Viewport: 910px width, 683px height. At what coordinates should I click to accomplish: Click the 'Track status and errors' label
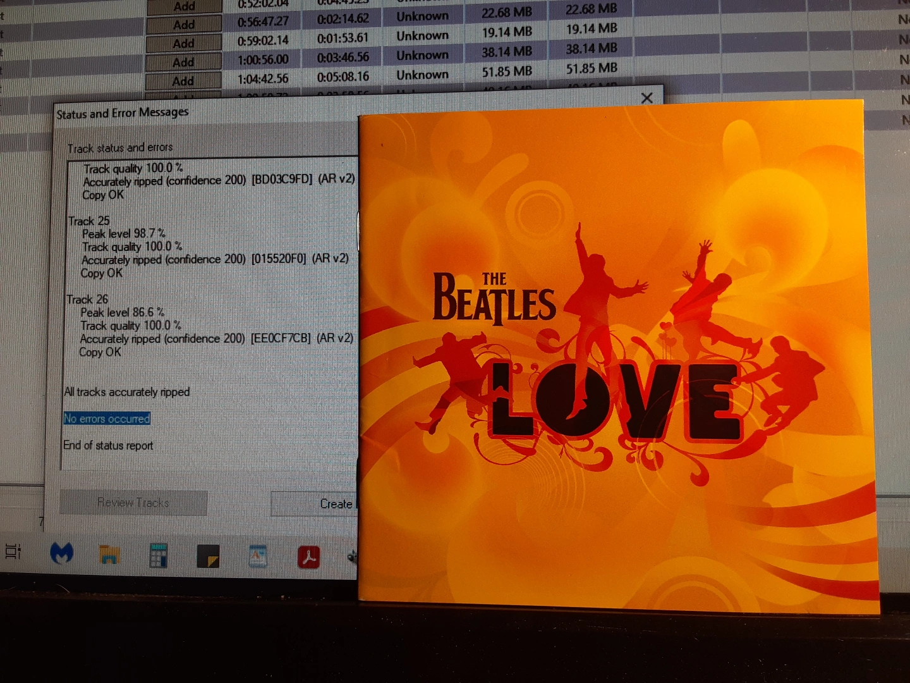pyautogui.click(x=120, y=148)
